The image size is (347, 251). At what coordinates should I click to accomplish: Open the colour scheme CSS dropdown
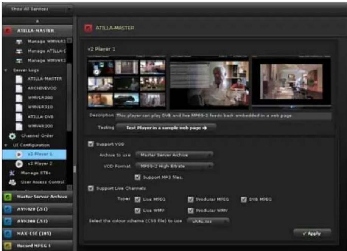(208, 221)
